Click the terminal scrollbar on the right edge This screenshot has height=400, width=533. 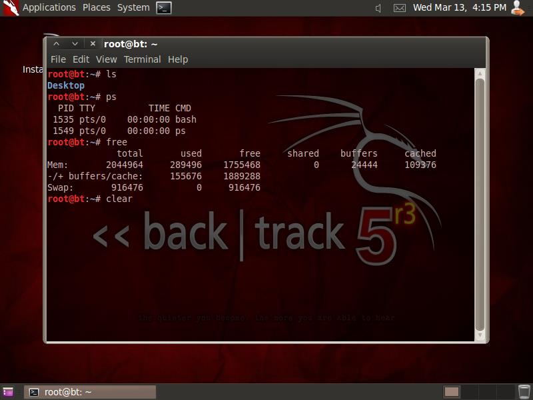coord(478,200)
